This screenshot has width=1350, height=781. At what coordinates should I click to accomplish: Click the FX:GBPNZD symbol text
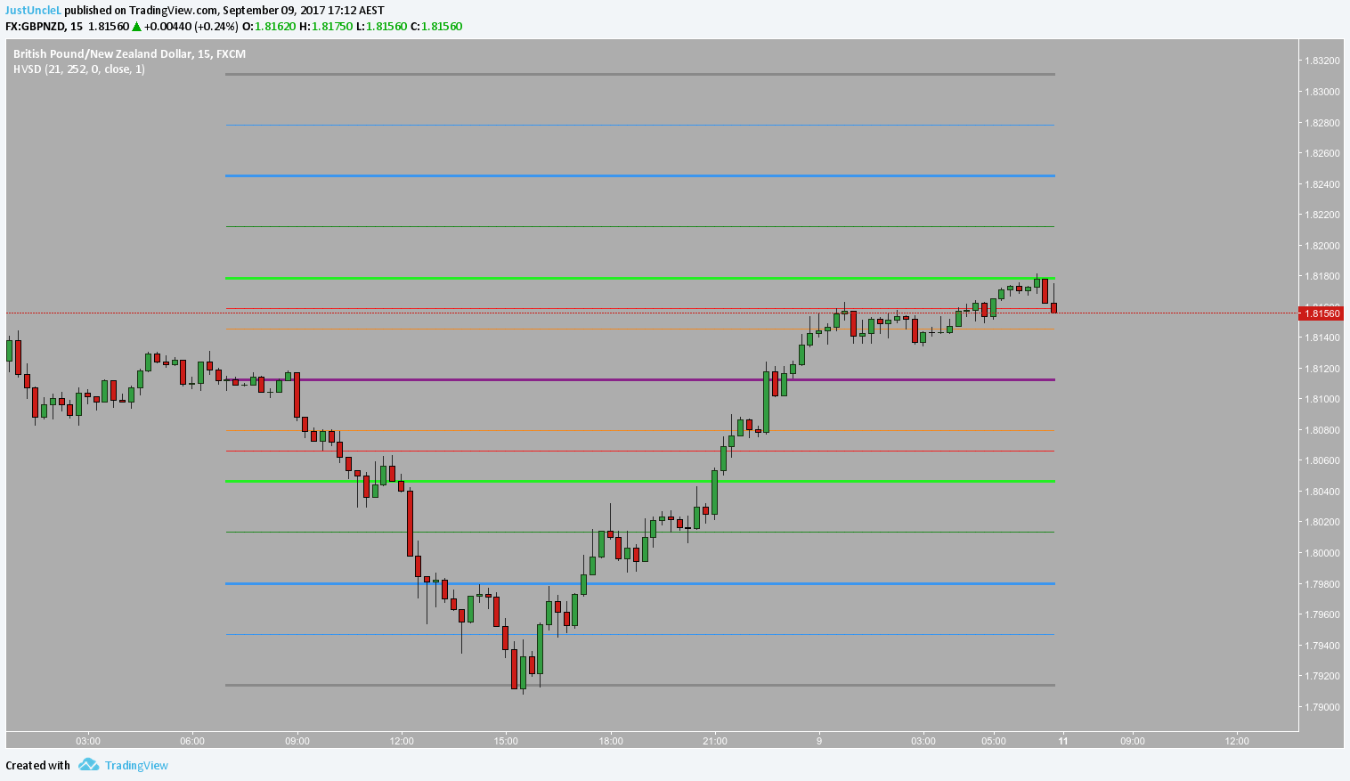[x=37, y=26]
